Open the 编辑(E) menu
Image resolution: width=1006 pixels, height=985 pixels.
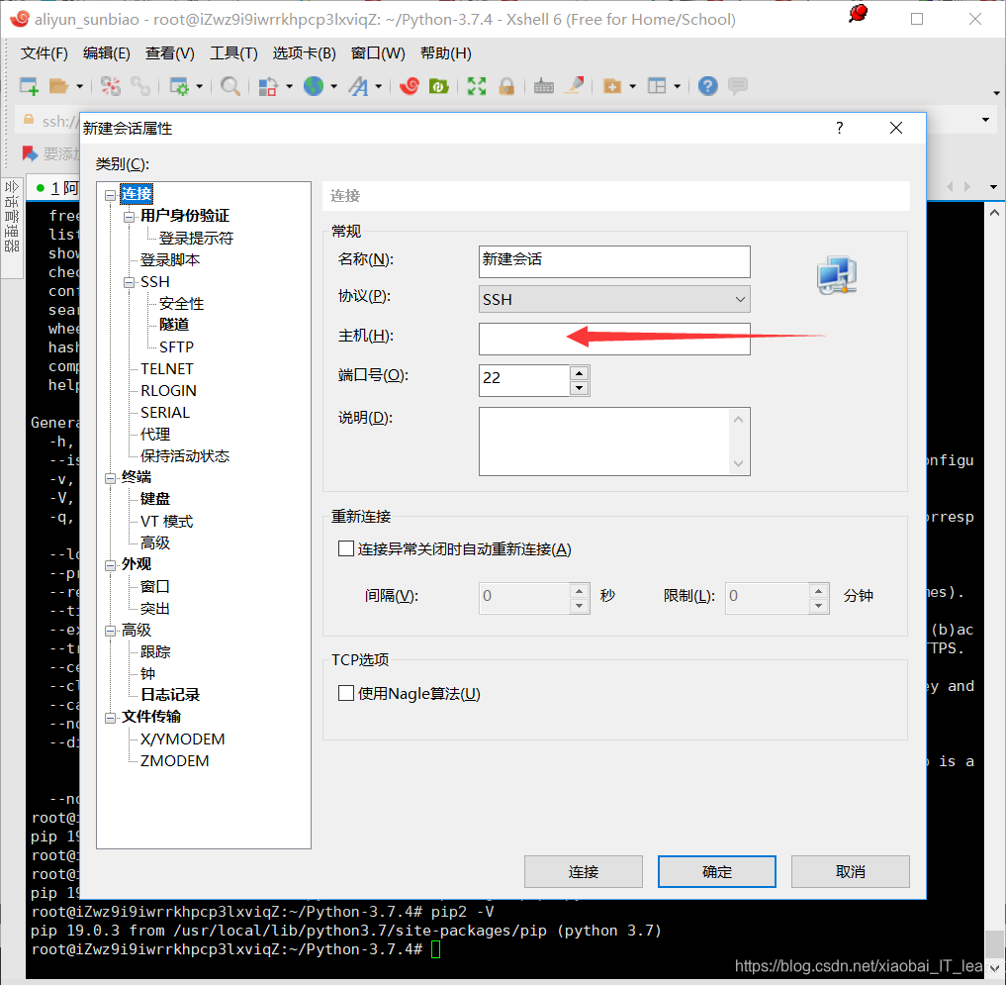pos(107,53)
